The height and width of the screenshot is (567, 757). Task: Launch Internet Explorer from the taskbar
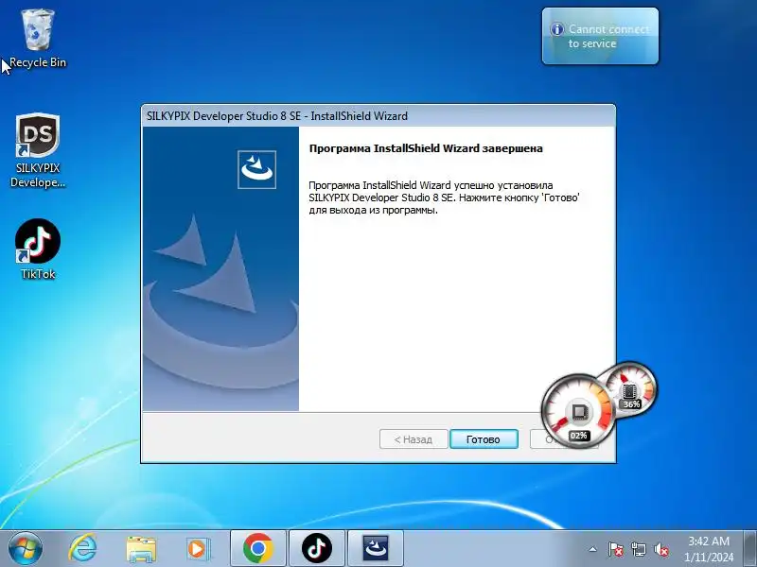click(x=83, y=548)
